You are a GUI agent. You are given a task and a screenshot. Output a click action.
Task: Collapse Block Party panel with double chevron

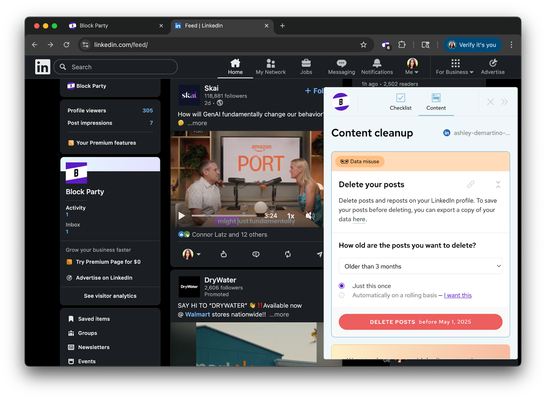coord(505,102)
